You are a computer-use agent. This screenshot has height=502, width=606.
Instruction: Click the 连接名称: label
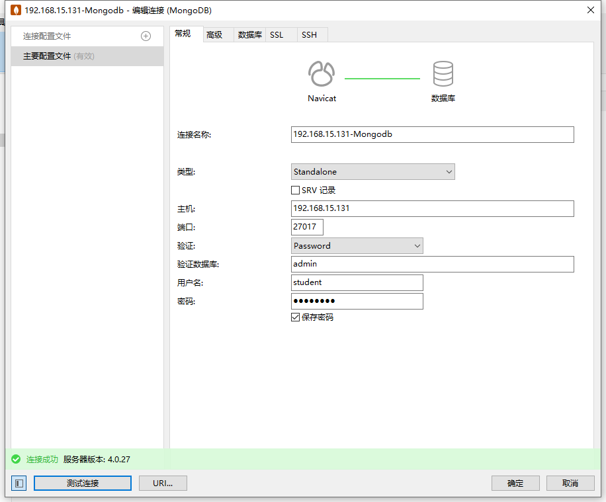[194, 135]
